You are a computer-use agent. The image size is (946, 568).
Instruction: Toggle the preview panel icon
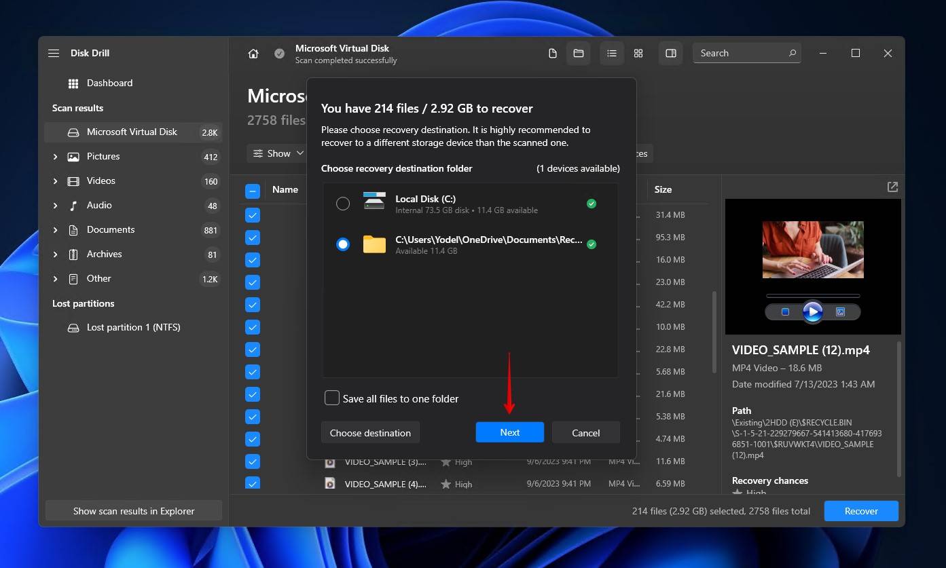pos(671,53)
